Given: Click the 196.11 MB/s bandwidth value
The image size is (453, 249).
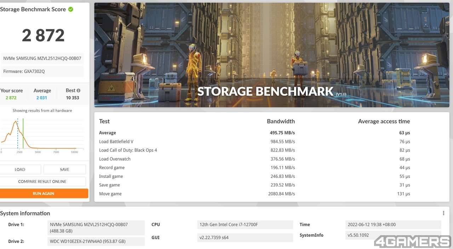Looking at the screenshot, I should pyautogui.click(x=283, y=168).
